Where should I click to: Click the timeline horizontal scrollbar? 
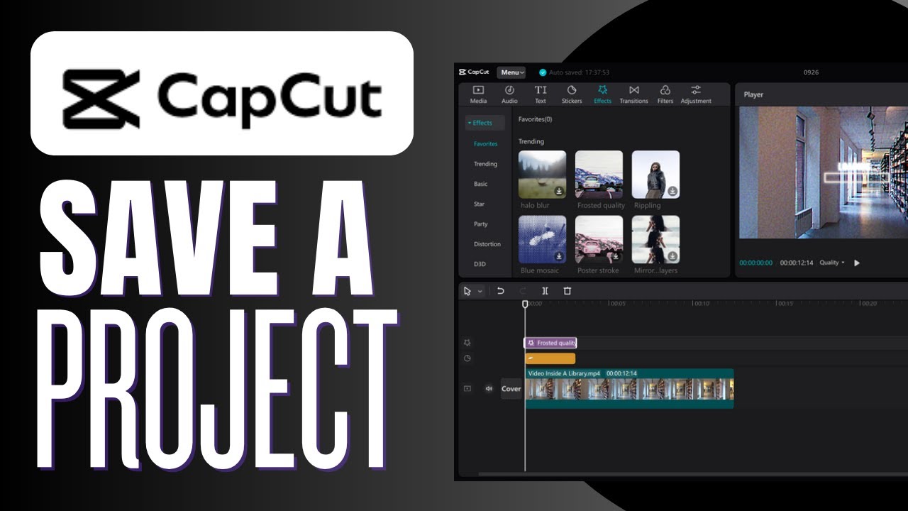[x=693, y=474]
